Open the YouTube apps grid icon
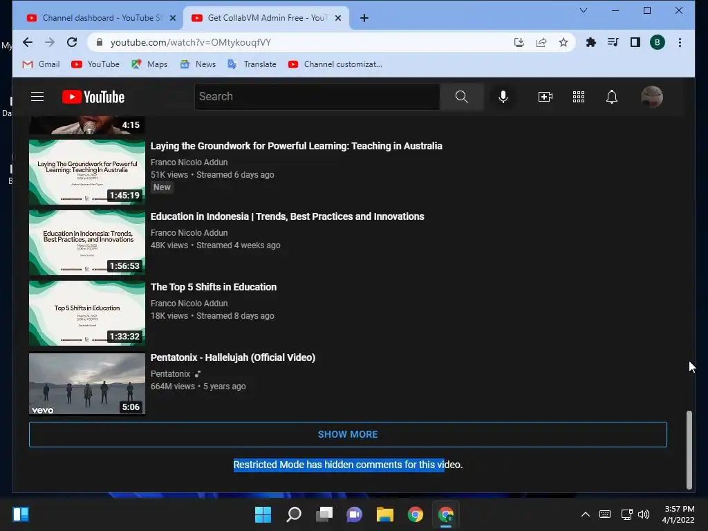 point(579,97)
